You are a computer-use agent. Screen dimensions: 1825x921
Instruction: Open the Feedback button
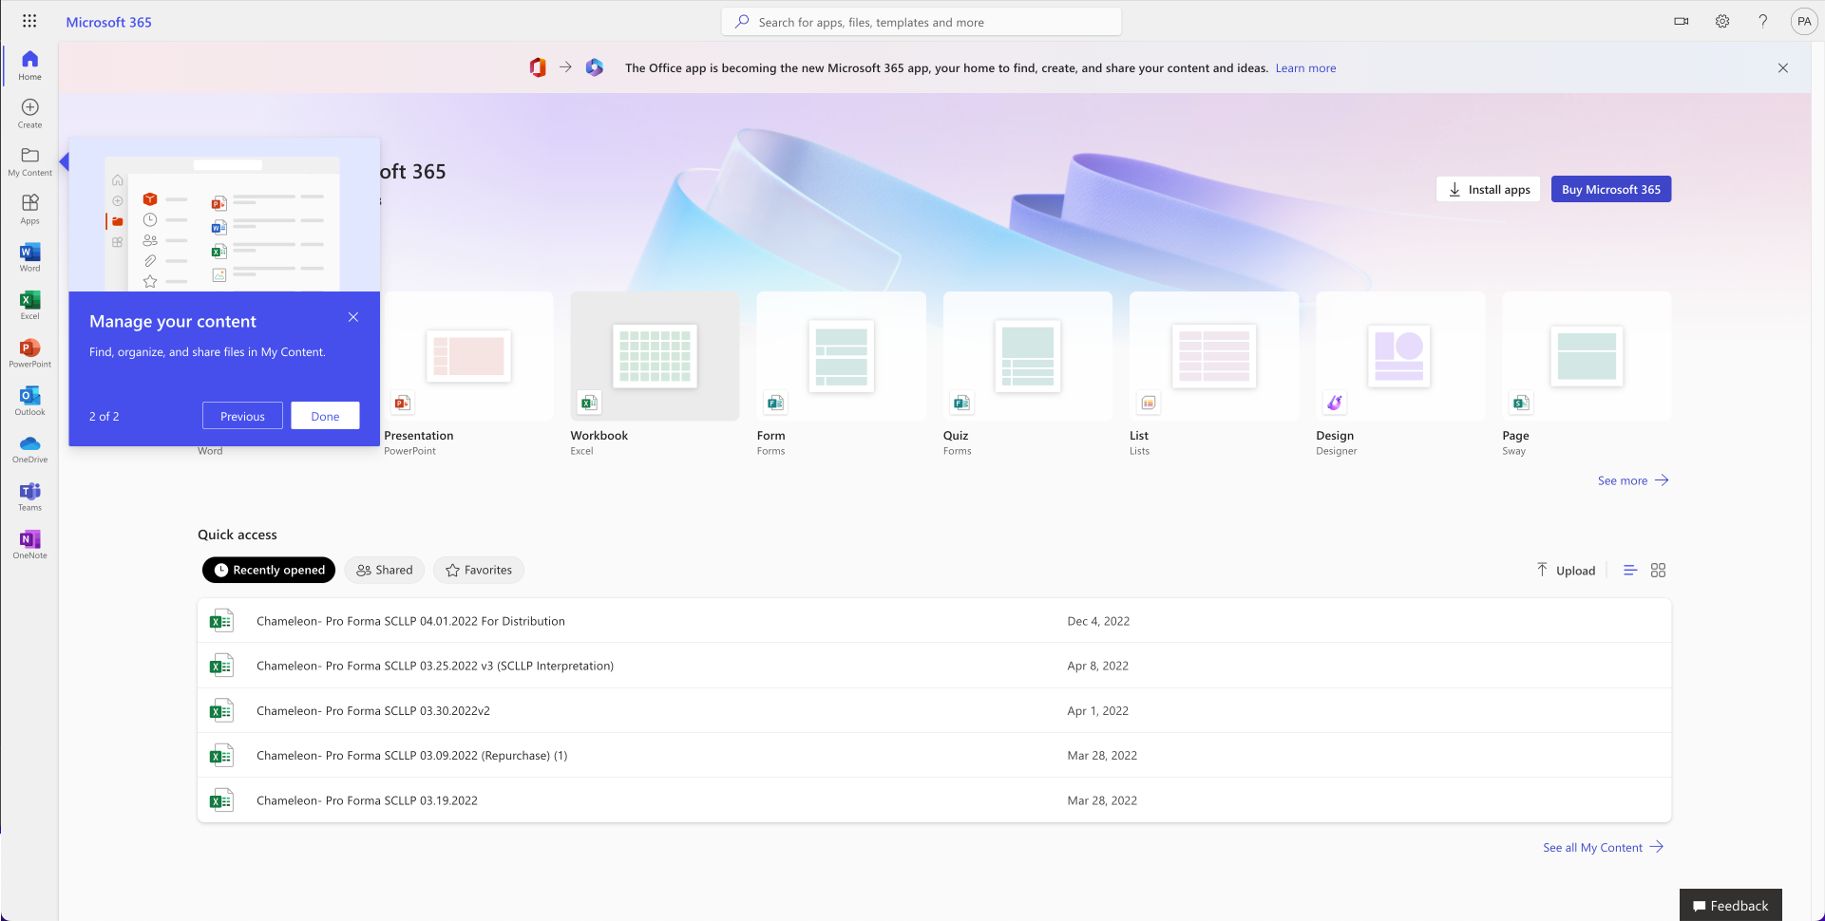[x=1731, y=905]
